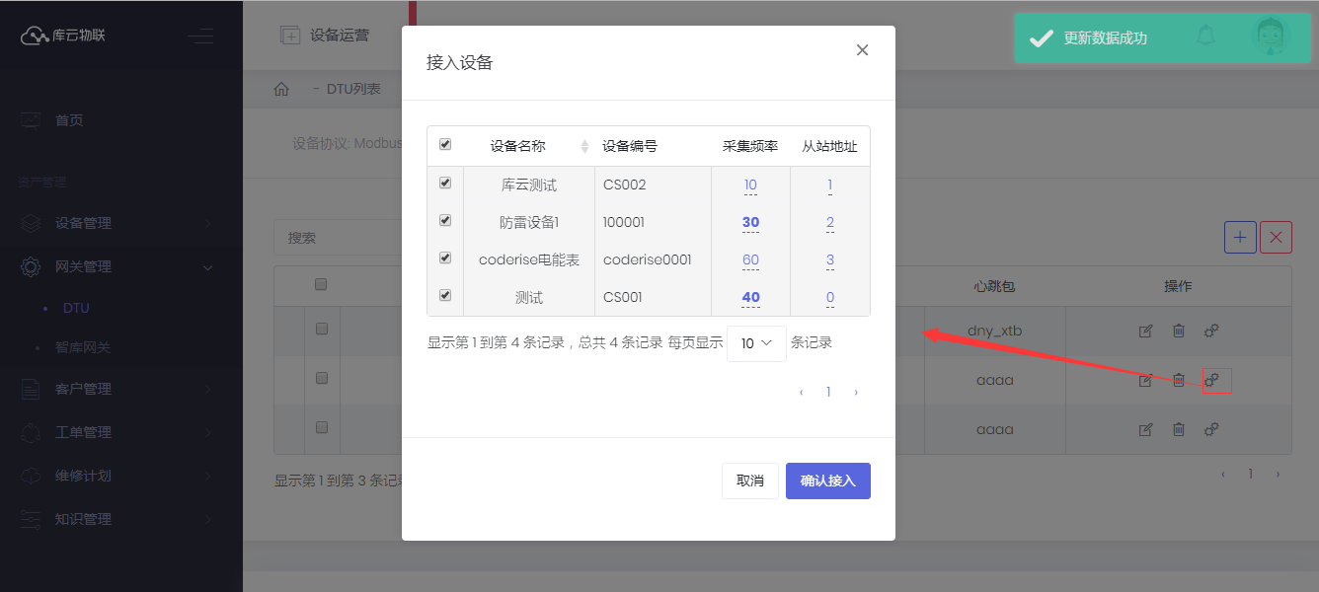
Task: Click trash icon in dny_xtb row
Action: click(x=1178, y=332)
